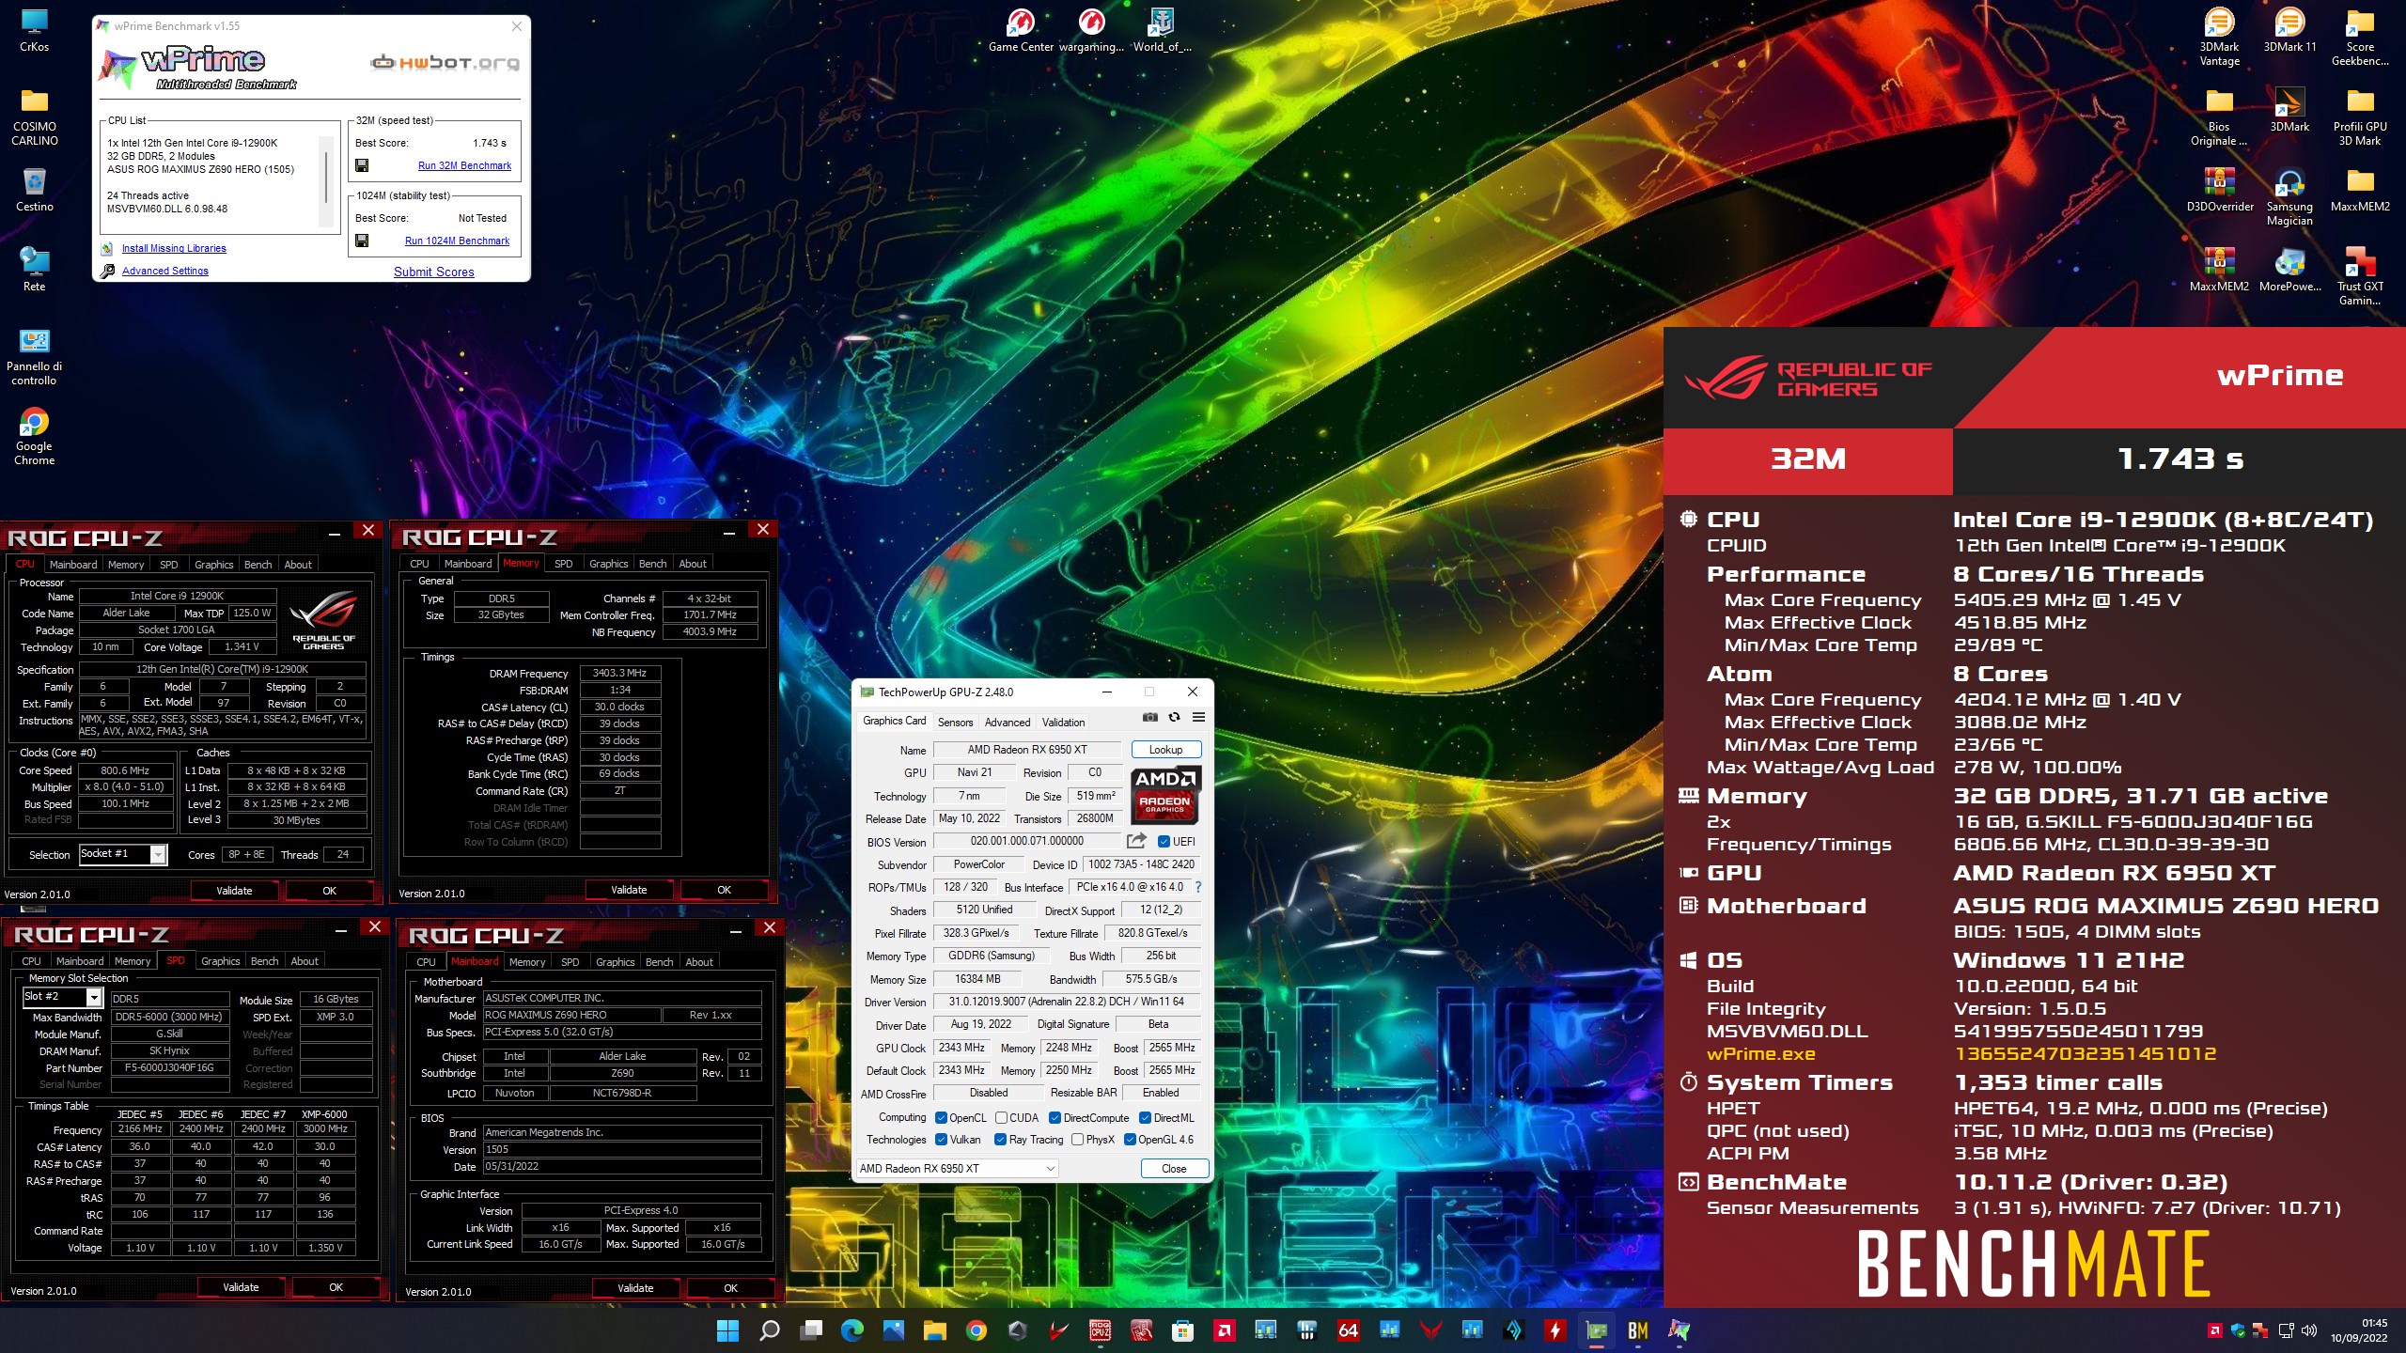Open the World_of_ desktop shortcut
The image size is (2406, 1353).
click(1162, 30)
